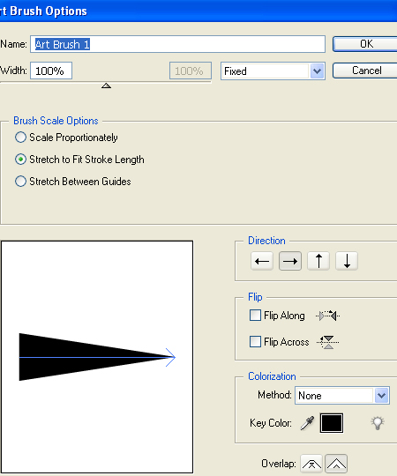
Task: Select Stretch to Fit Stroke Length
Action: click(x=20, y=160)
